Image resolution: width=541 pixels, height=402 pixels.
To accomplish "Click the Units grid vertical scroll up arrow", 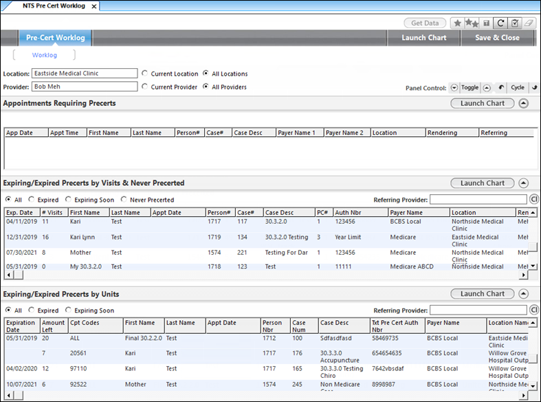I will (533, 323).
